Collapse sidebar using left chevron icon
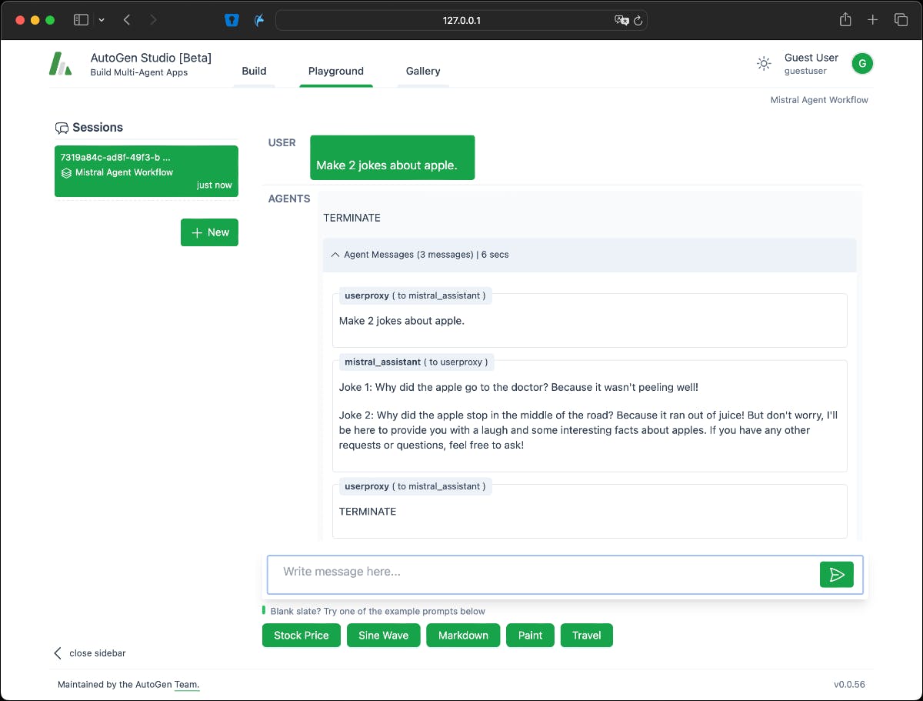 tap(58, 653)
